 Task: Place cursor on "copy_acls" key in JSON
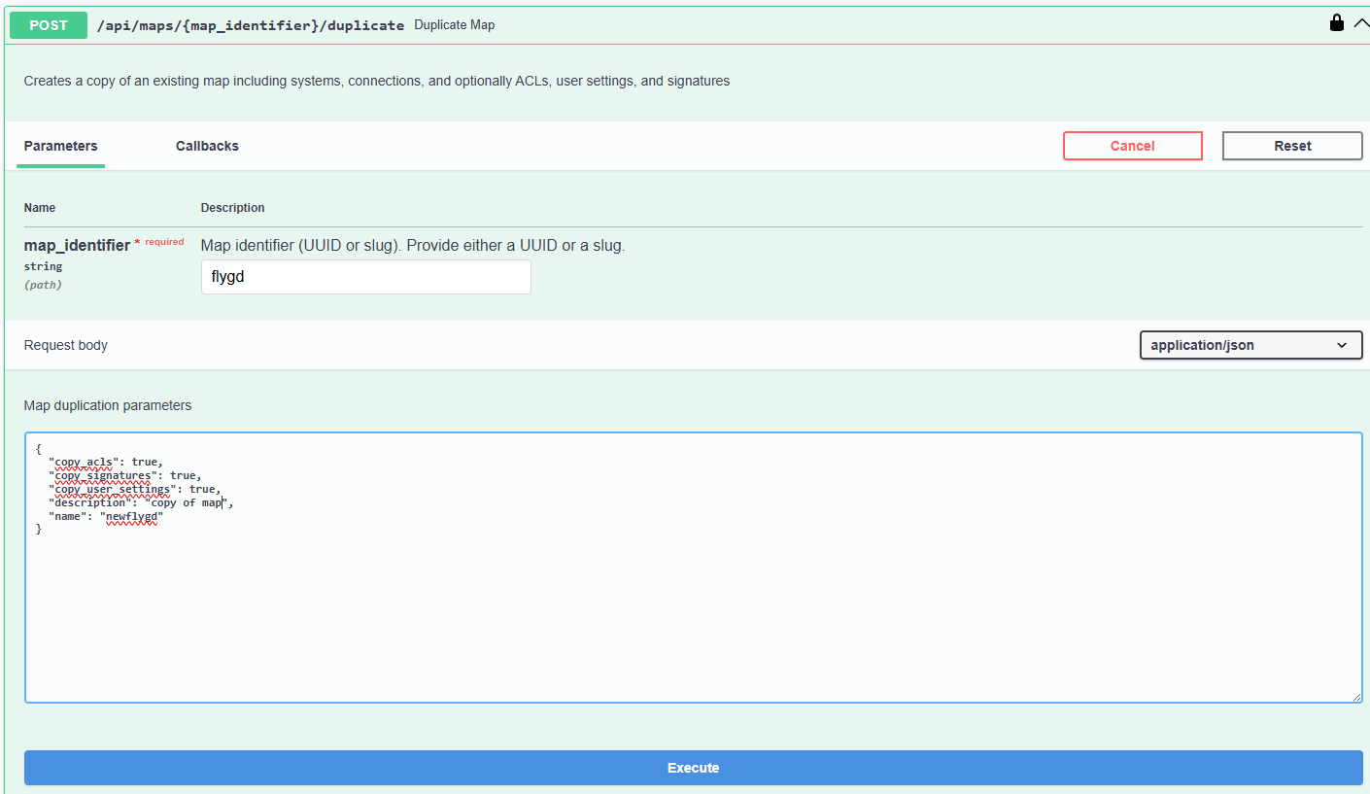tap(84, 462)
